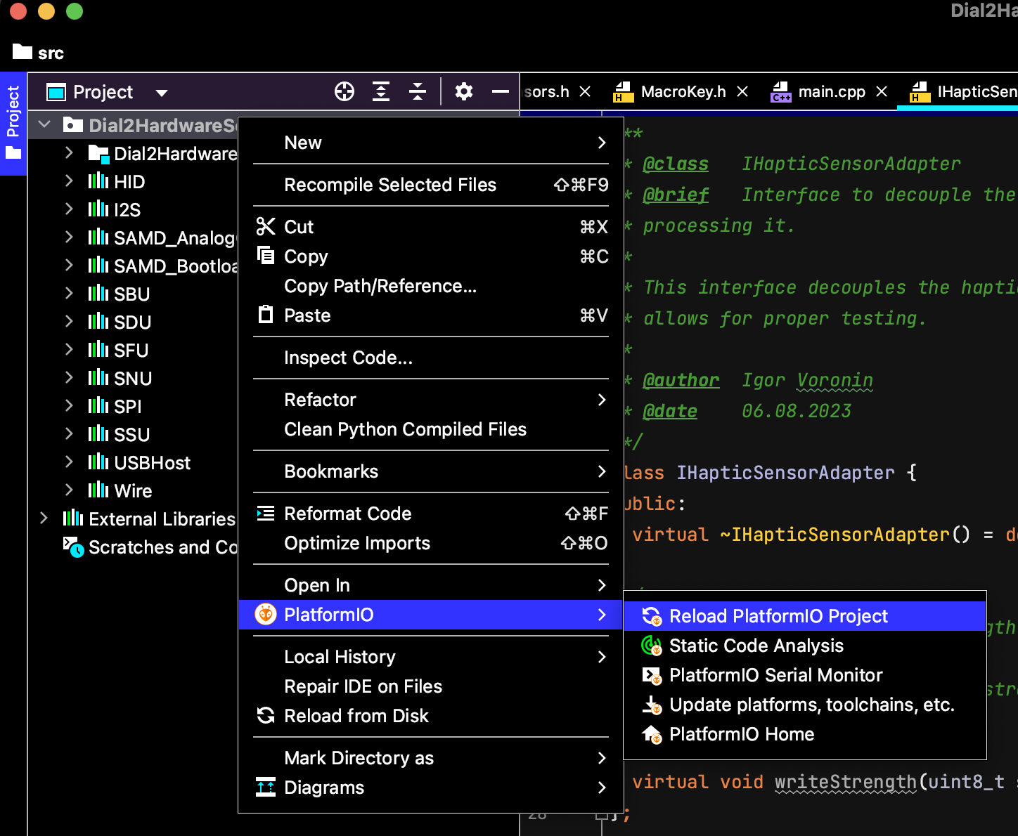This screenshot has height=836, width=1018.
Task: Click the Reload PlatformIO Project icon
Action: [652, 616]
